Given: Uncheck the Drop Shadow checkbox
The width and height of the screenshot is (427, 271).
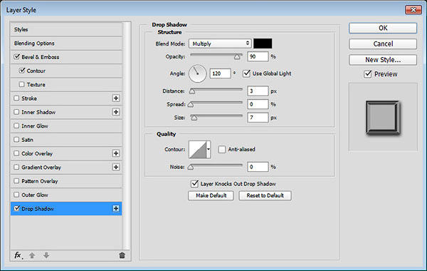Looking at the screenshot, I should (17, 208).
